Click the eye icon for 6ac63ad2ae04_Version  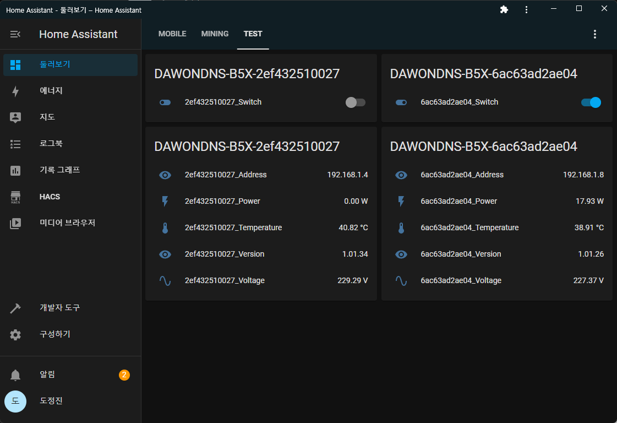point(401,254)
